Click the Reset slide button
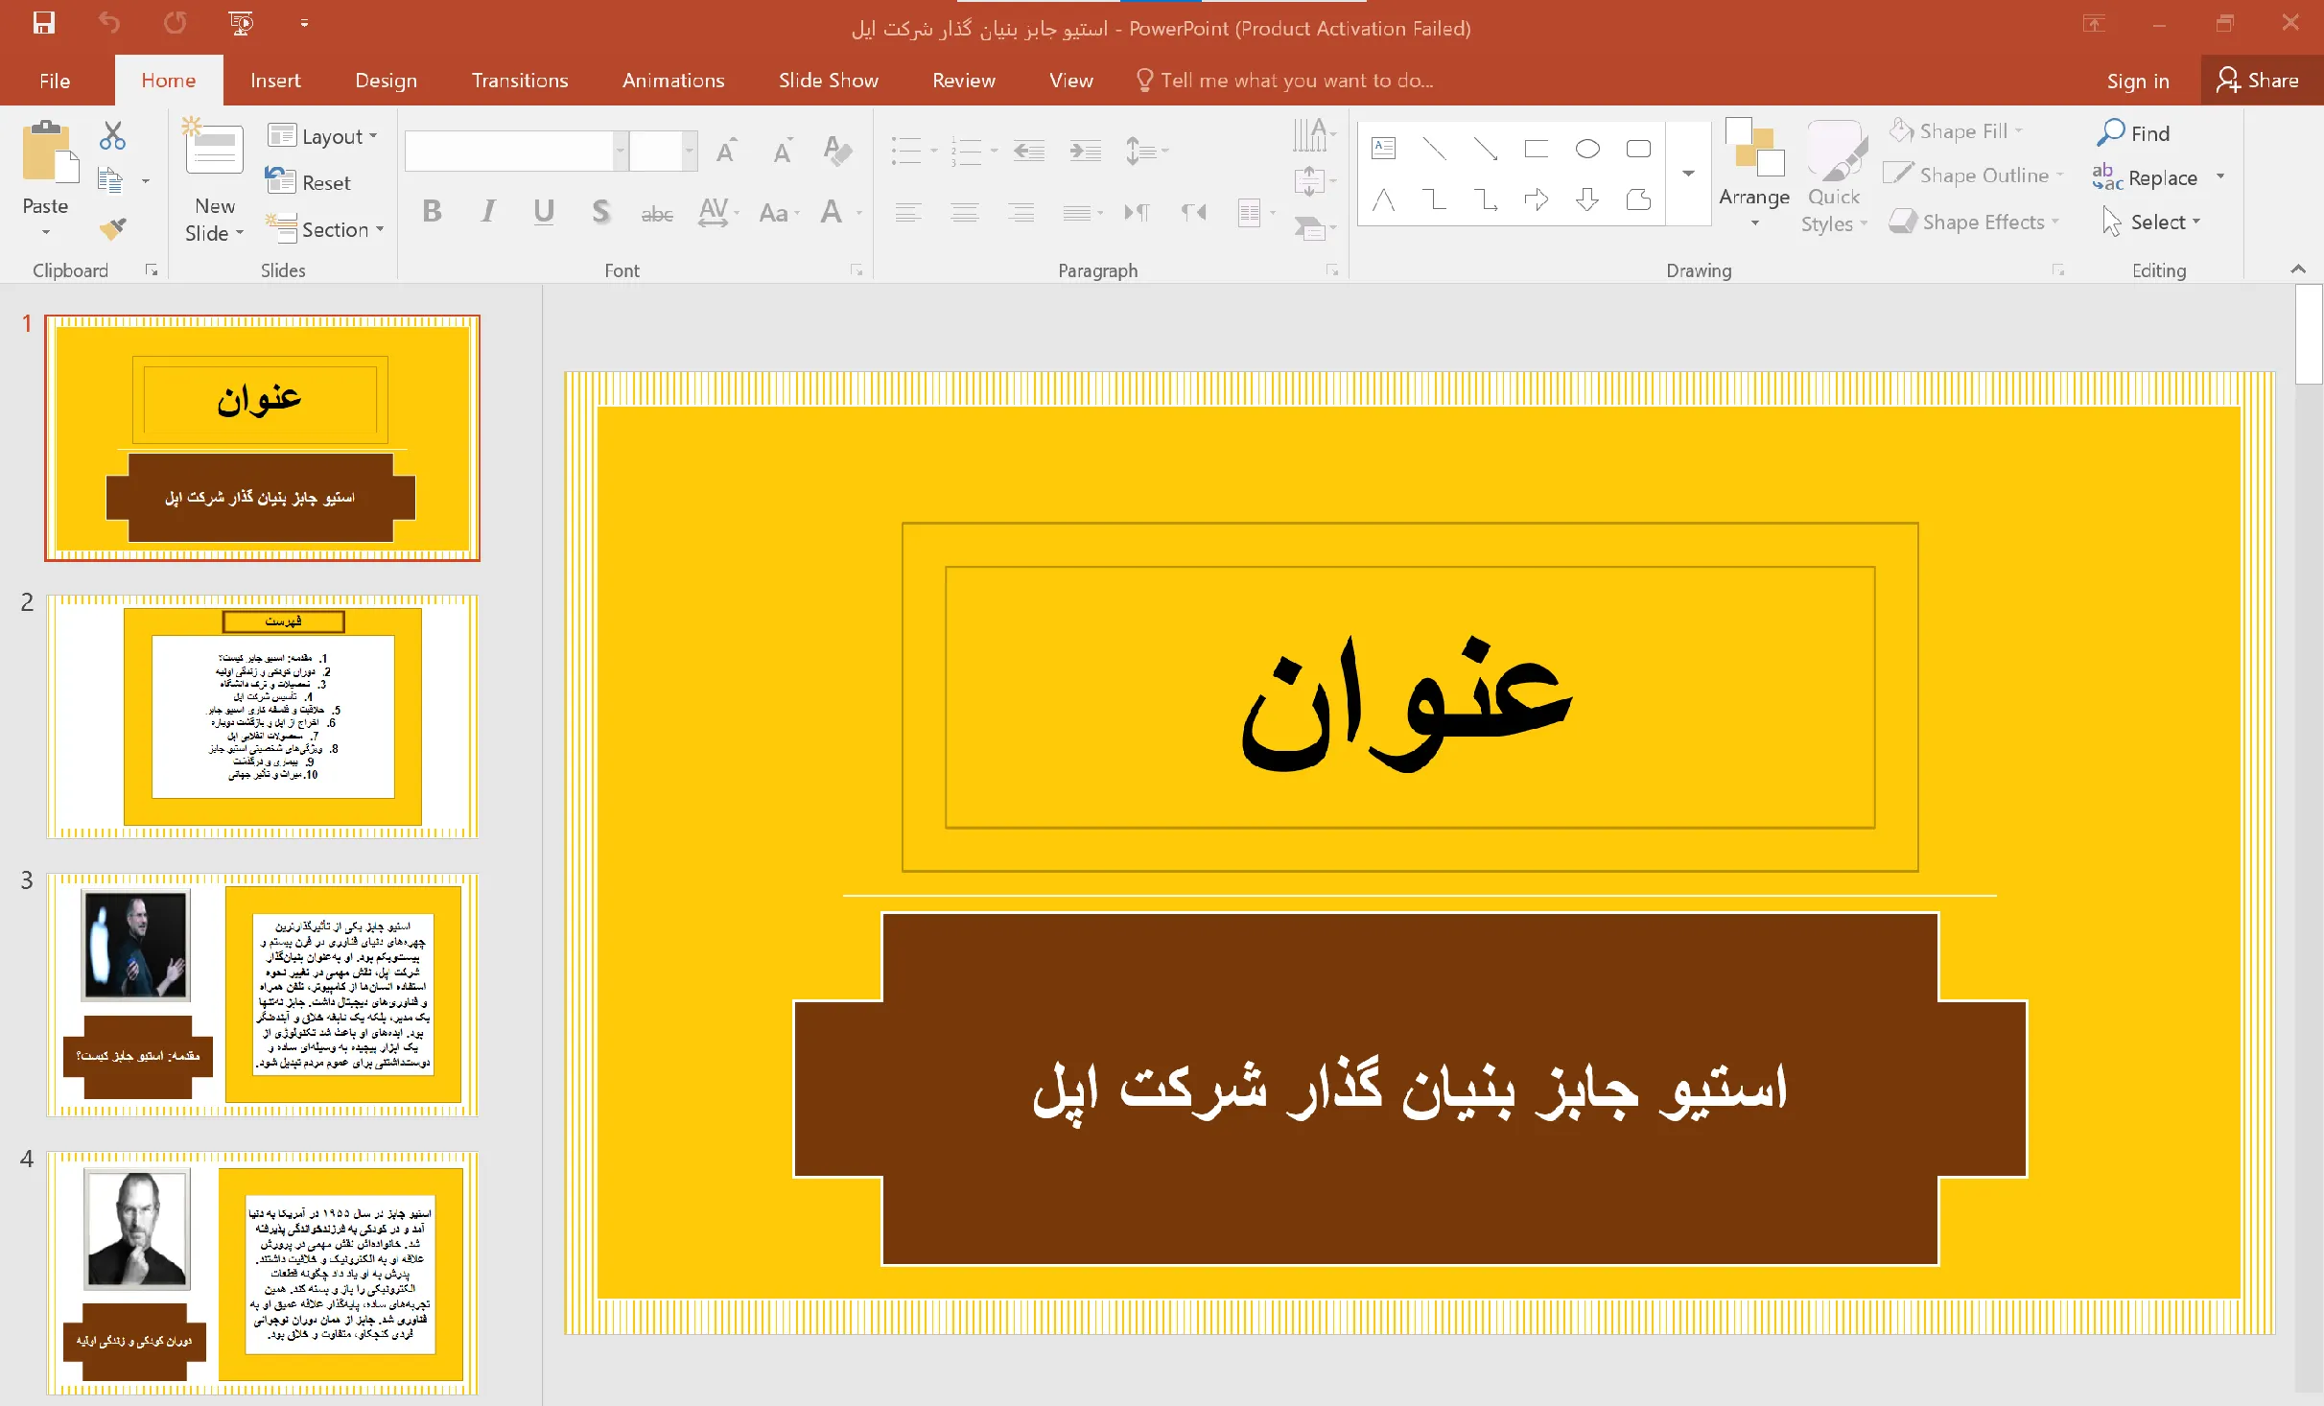Image resolution: width=2324 pixels, height=1406 pixels. (x=309, y=182)
